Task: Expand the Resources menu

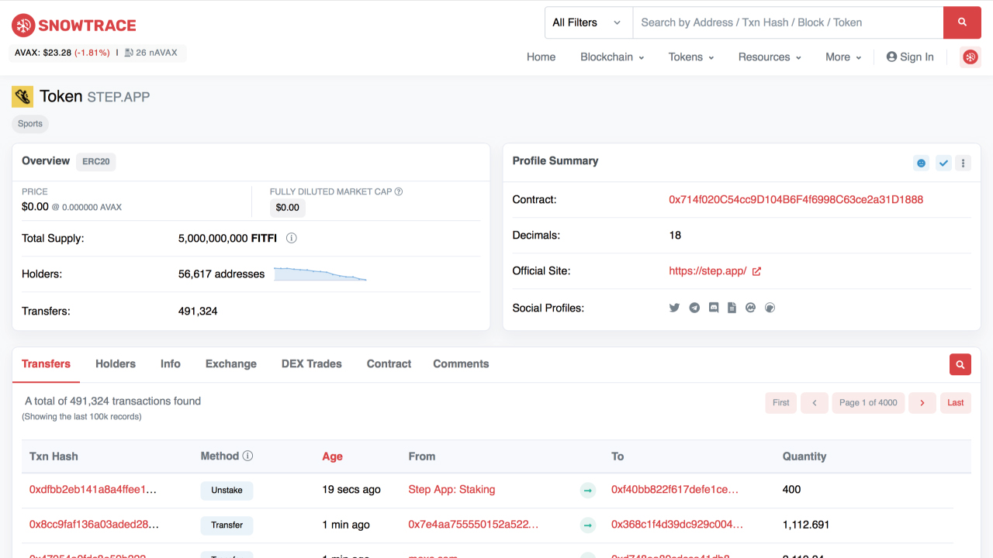Action: click(770, 57)
